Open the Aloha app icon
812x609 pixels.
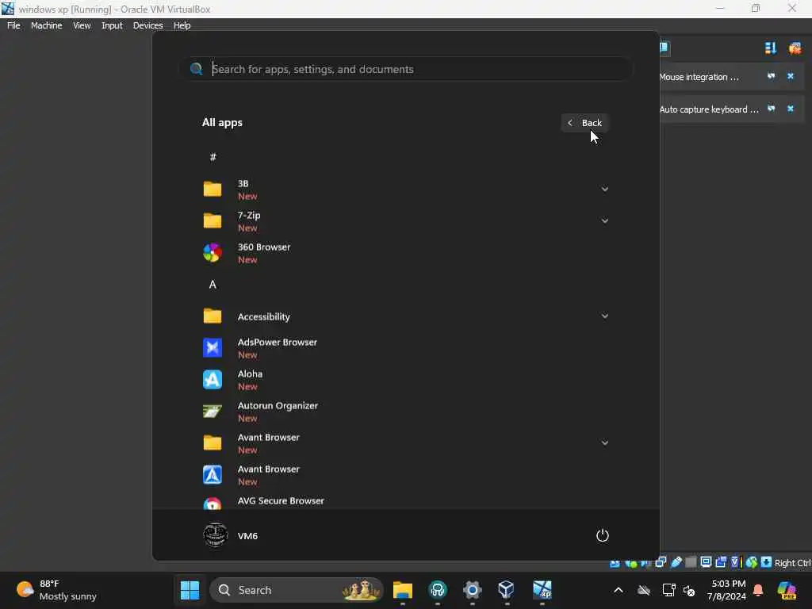213,380
